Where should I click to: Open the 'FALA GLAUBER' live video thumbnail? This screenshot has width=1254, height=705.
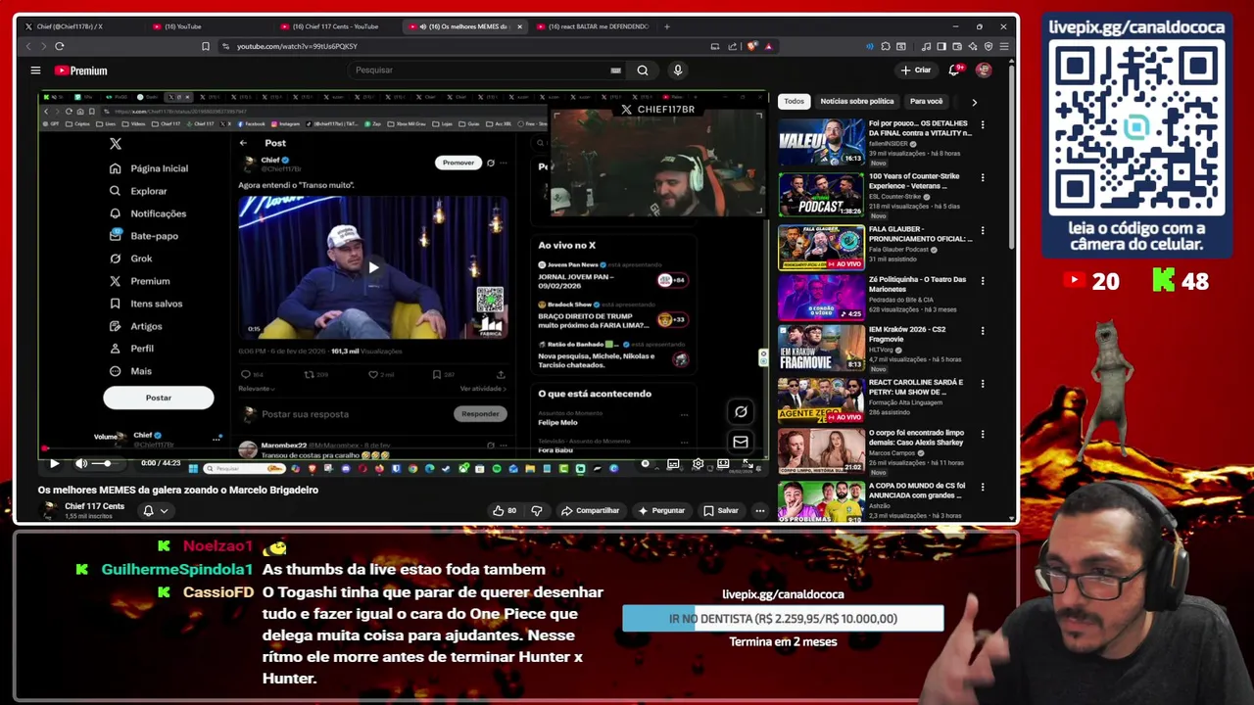pyautogui.click(x=821, y=247)
